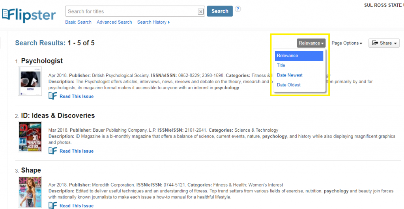404x209 pixels.
Task: Open Basic Search link
Action: tap(79, 22)
